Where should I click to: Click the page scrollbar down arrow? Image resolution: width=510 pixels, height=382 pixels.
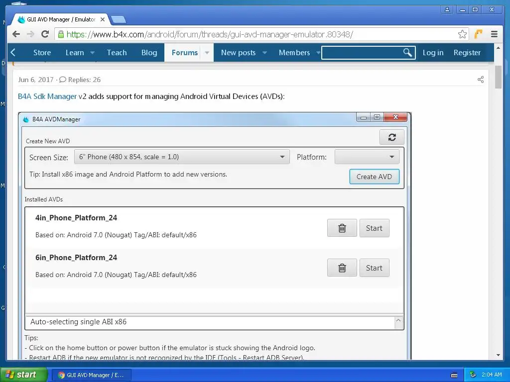click(498, 355)
